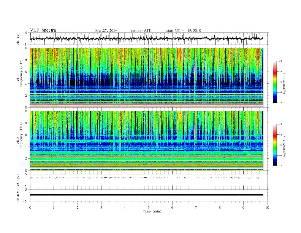Click time axis tick label "3"

click(101, 207)
